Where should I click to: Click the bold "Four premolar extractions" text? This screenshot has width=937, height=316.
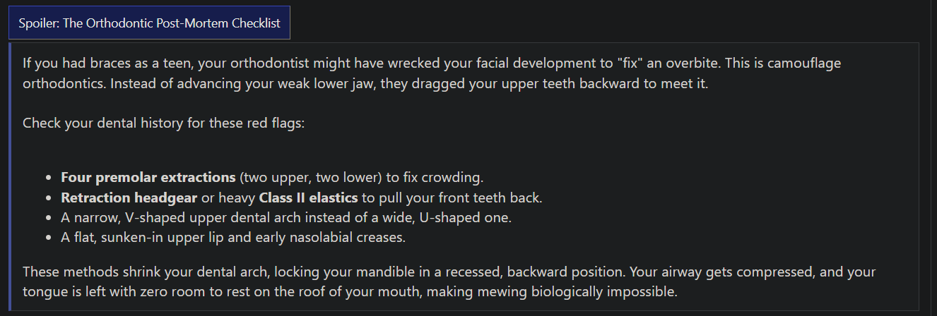[148, 177]
